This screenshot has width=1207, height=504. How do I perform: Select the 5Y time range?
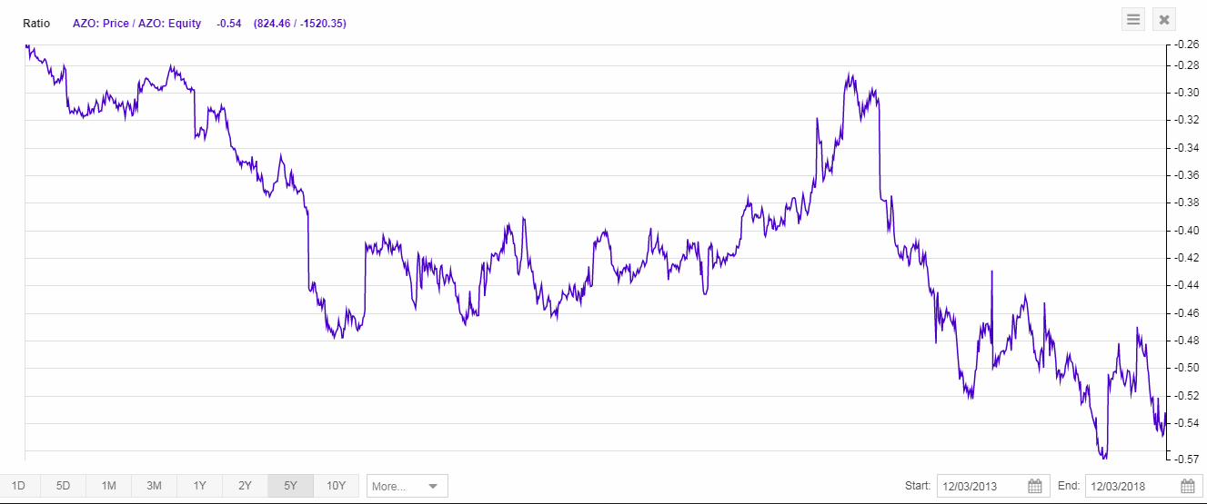[290, 486]
